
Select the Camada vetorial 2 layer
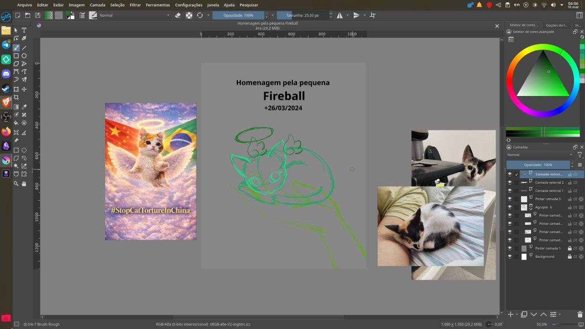pyautogui.click(x=549, y=183)
